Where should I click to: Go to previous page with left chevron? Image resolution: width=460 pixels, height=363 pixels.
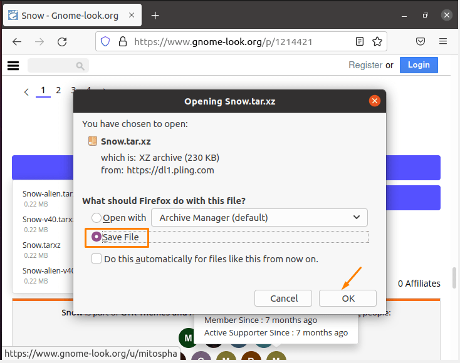coord(26,92)
